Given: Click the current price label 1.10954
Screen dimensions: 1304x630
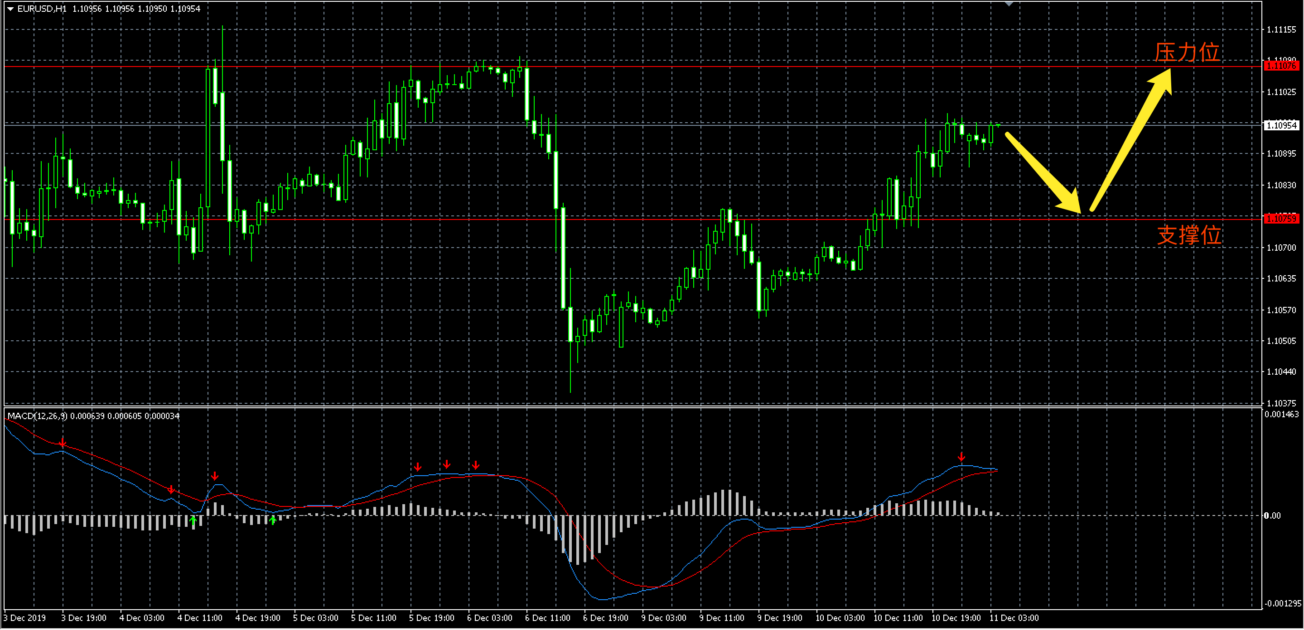Looking at the screenshot, I should (1281, 125).
